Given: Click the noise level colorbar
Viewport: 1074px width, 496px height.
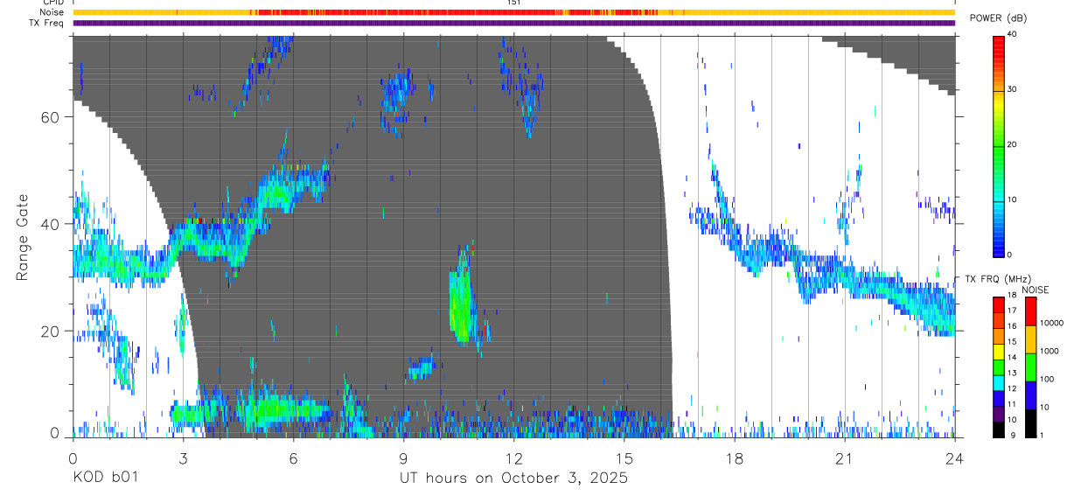Looking at the screenshot, I should (1031, 367).
